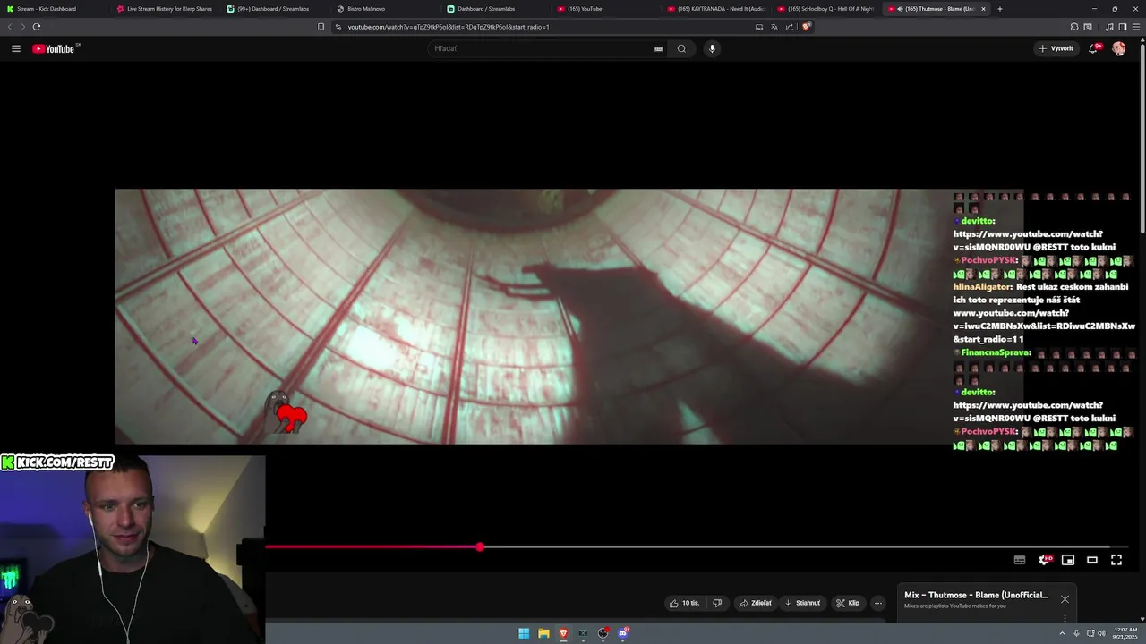
Task: Bookmark this page via bookmark icon
Action: click(x=321, y=27)
